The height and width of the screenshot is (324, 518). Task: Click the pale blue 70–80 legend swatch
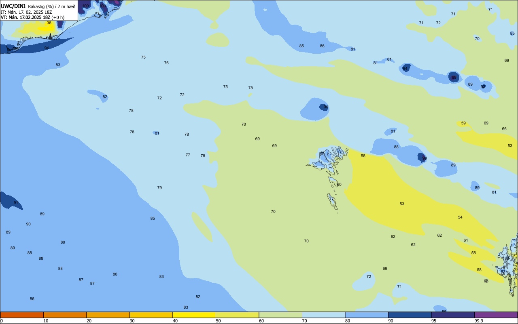(323, 315)
